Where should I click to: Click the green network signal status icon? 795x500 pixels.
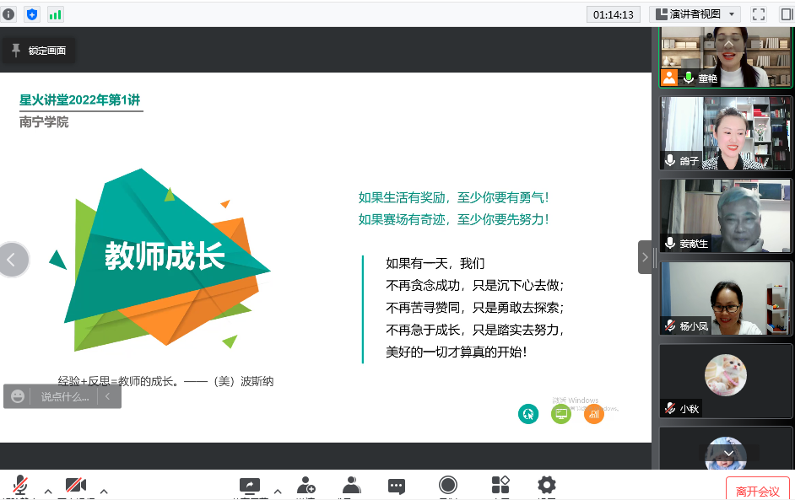coord(56,14)
